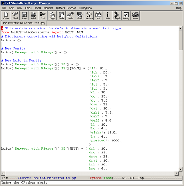Save the buffer using Save icon
The image size is (184, 186).
(x=24, y=15)
